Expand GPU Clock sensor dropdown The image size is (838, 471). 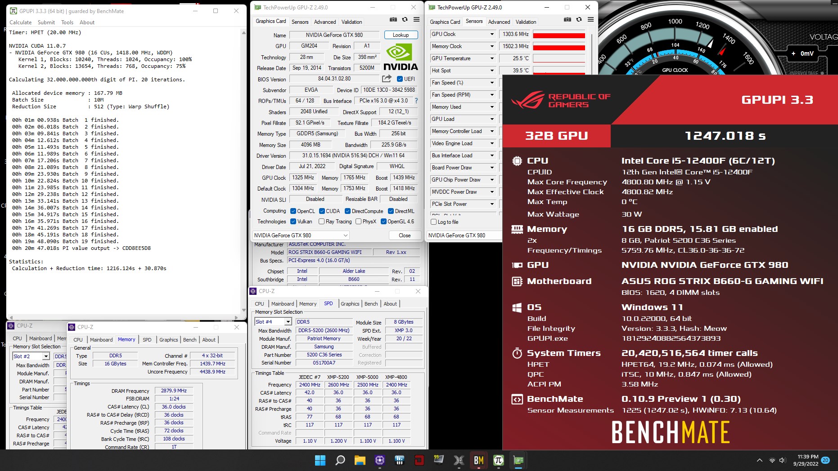492,34
